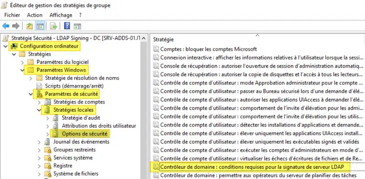Open the ? help menu

point(80,15)
